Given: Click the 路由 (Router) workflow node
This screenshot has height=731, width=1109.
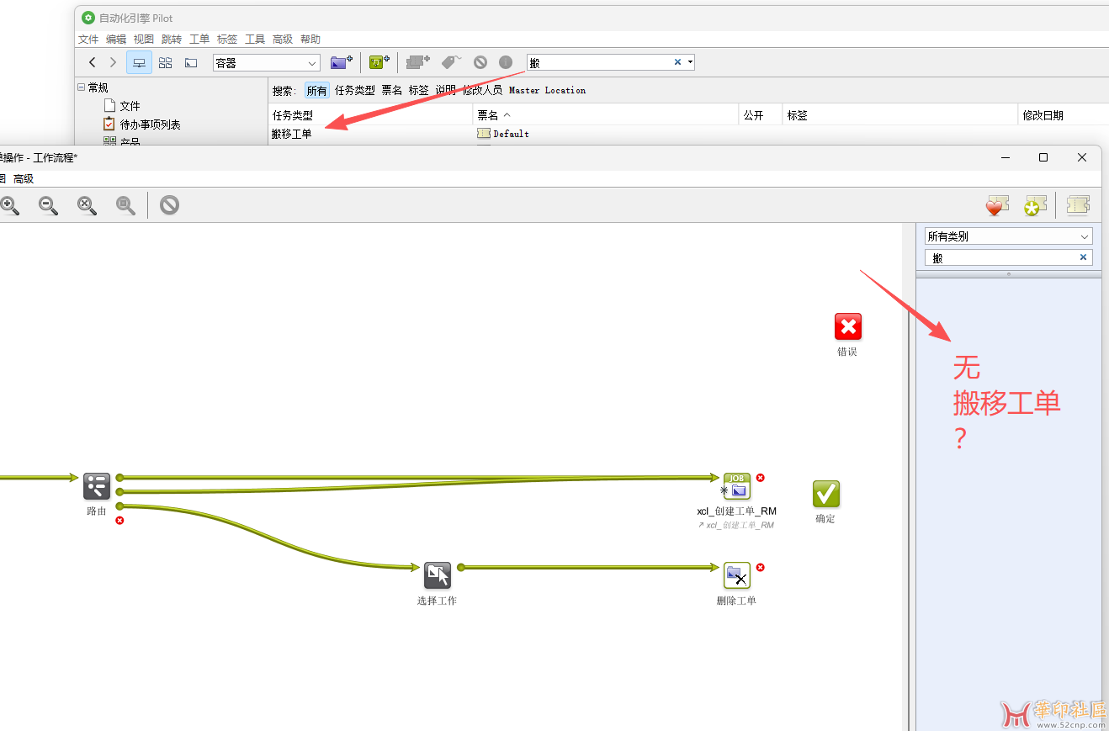Looking at the screenshot, I should point(97,486).
